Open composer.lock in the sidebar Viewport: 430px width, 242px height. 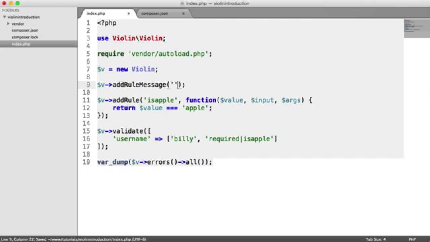[25, 37]
